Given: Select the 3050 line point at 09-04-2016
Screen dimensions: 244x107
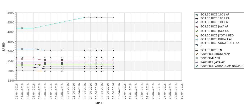Looking at the screenshot, I should 62,50.
